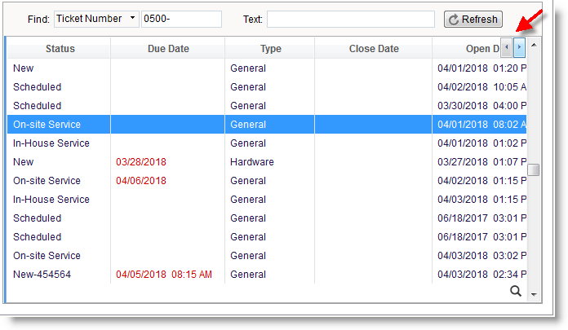Click the magnifier search icon below the grid
568x330 pixels.
[515, 291]
